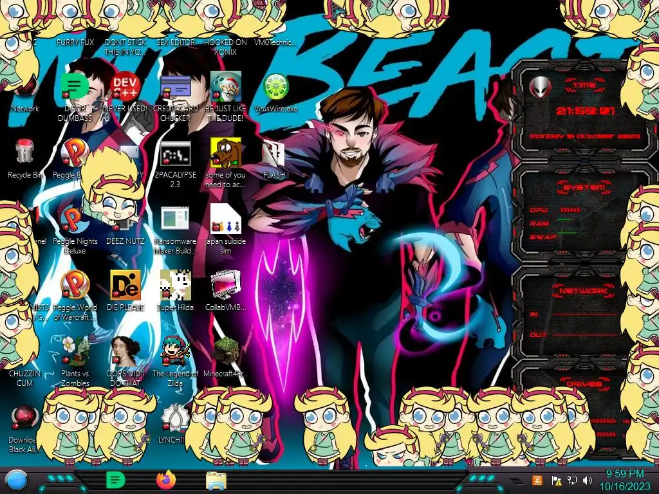The image size is (659, 494).
Task: Open the DIE PLEASE 'De' icon
Action: click(x=125, y=285)
